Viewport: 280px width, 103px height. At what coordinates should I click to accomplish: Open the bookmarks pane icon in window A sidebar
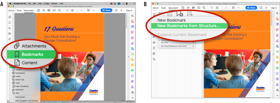click(10, 23)
